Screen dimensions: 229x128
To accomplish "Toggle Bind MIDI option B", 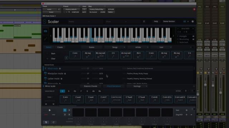I will tap(184, 32).
